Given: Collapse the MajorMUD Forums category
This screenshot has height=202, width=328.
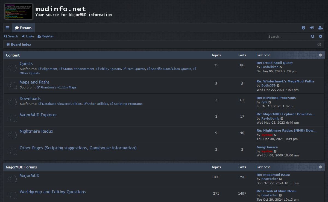Looking at the screenshot, I should pyautogui.click(x=320, y=167).
